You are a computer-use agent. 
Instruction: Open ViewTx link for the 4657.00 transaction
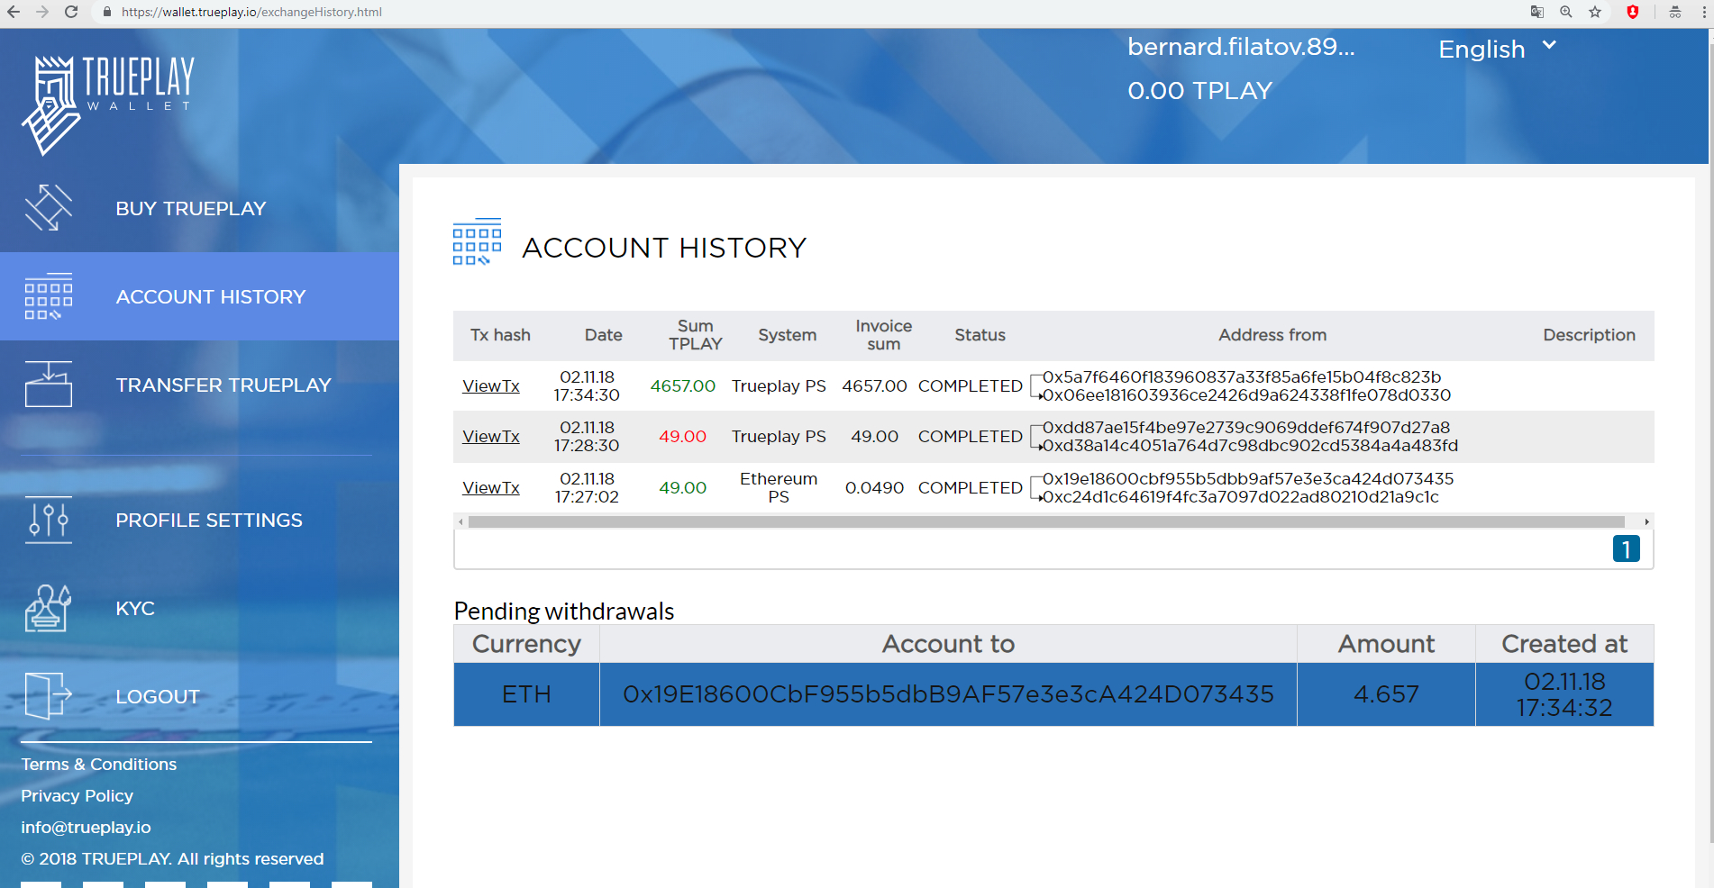click(x=491, y=385)
